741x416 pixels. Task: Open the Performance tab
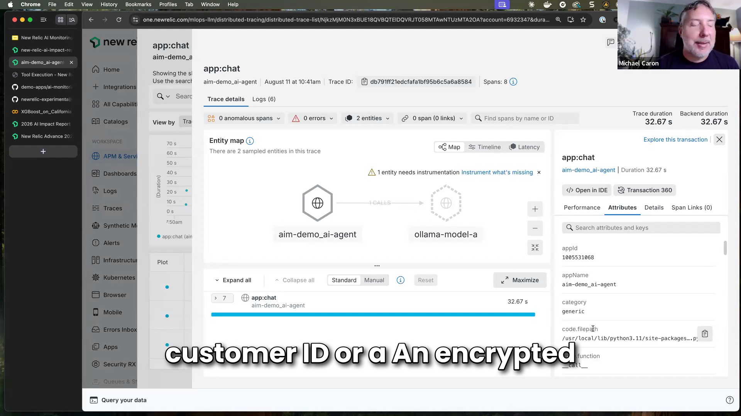tap(582, 208)
